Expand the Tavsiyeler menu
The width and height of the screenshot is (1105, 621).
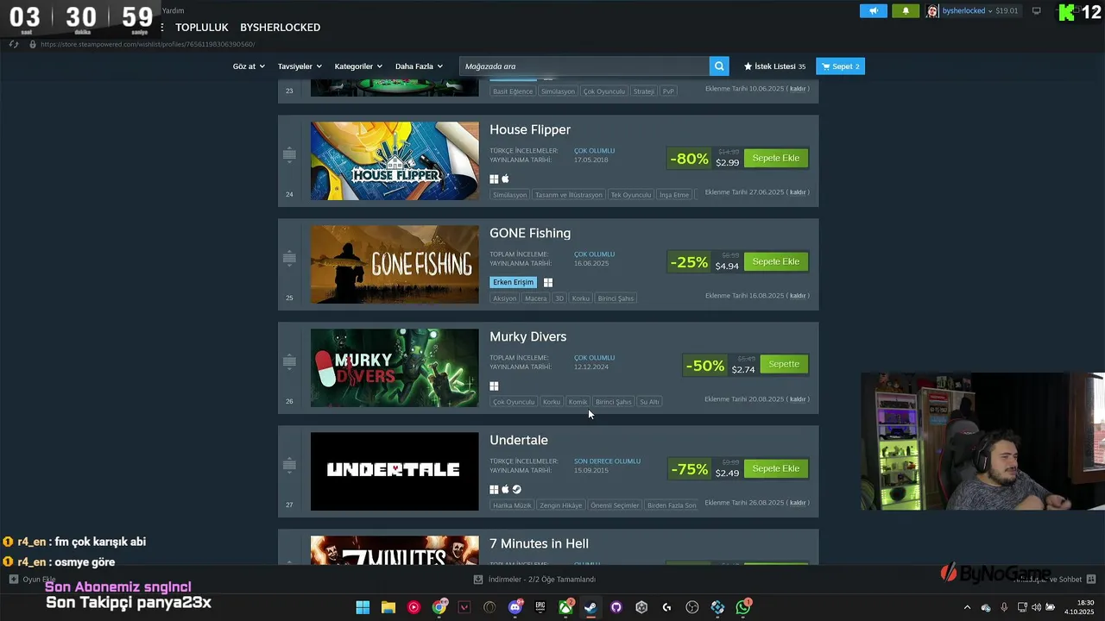tap(300, 66)
